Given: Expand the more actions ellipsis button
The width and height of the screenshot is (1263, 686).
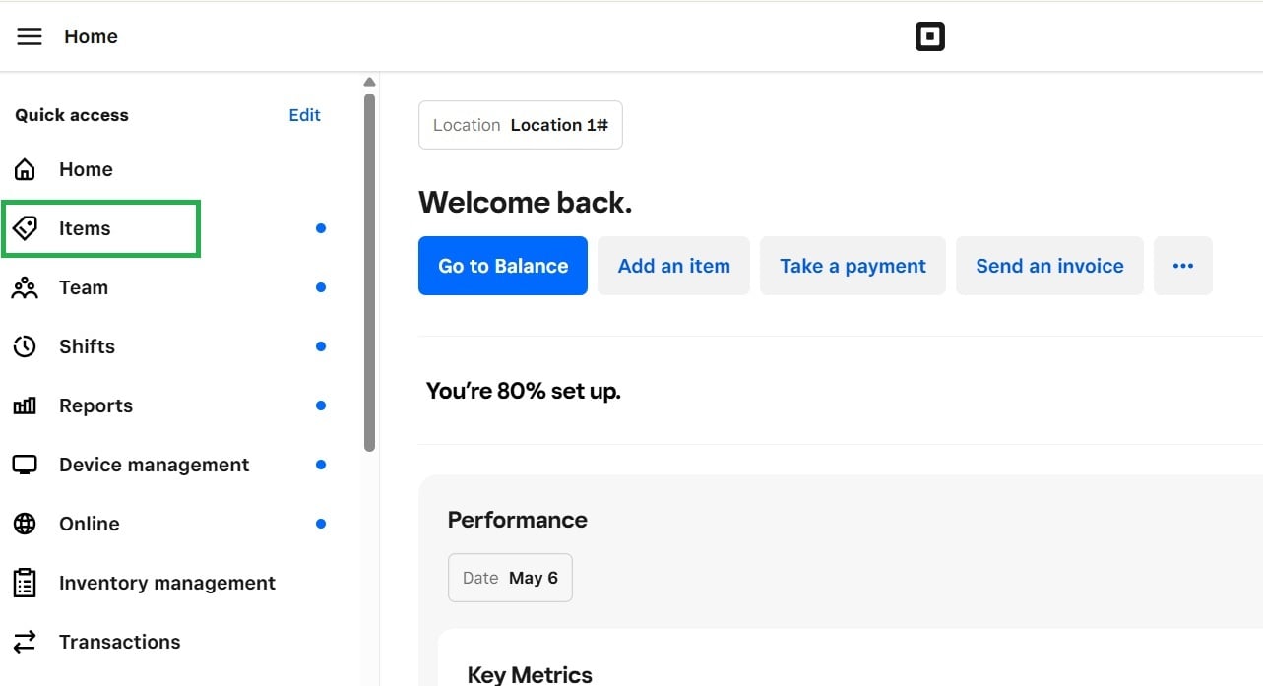Looking at the screenshot, I should pyautogui.click(x=1182, y=265).
